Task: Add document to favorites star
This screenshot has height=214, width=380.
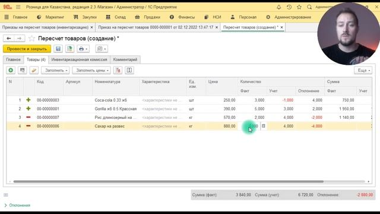Action: tap(31, 38)
